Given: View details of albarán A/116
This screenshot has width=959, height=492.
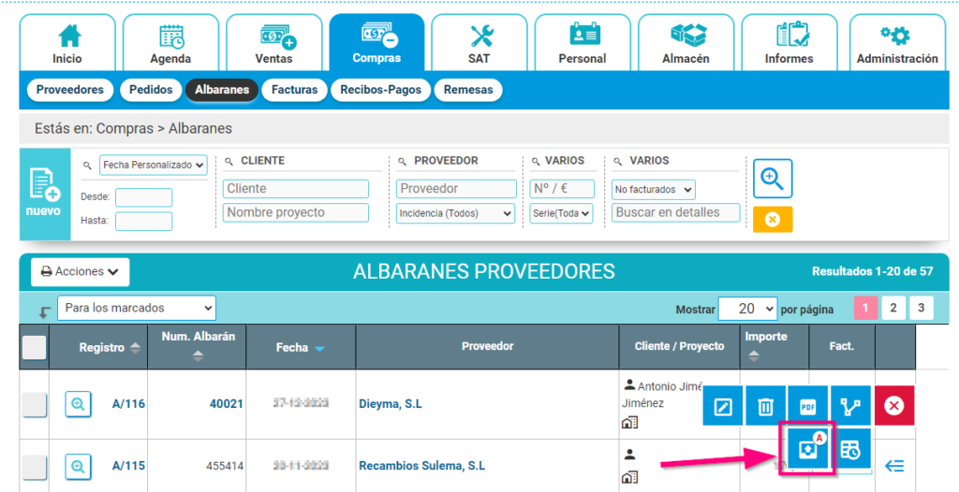Looking at the screenshot, I should point(79,404).
